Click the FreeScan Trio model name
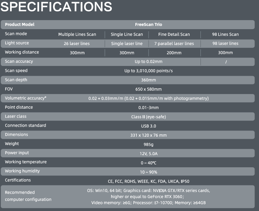Screen dimensions: 259x211 point(148,25)
